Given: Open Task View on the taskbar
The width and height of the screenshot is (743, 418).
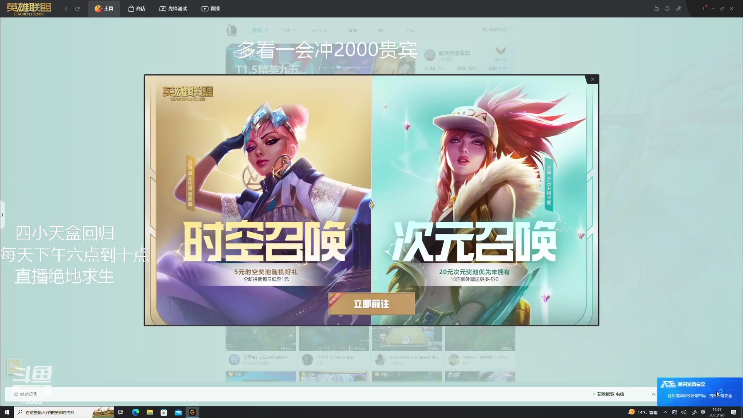Looking at the screenshot, I should 121,412.
